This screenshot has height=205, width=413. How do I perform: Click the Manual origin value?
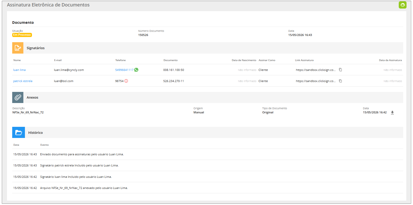[x=199, y=112]
